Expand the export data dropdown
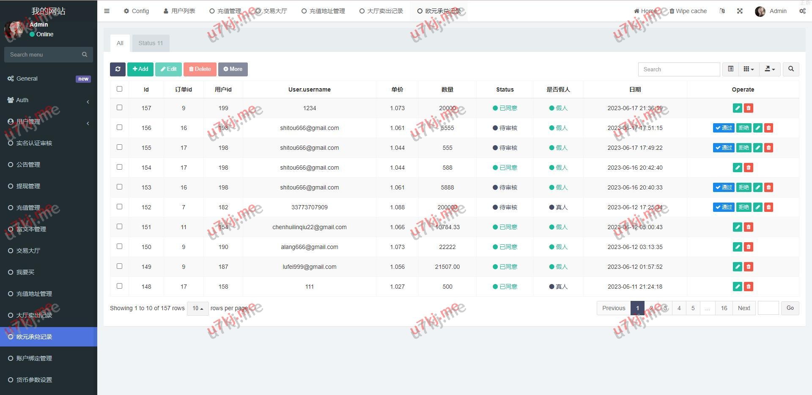Screen dimensions: 812x395 (770, 69)
